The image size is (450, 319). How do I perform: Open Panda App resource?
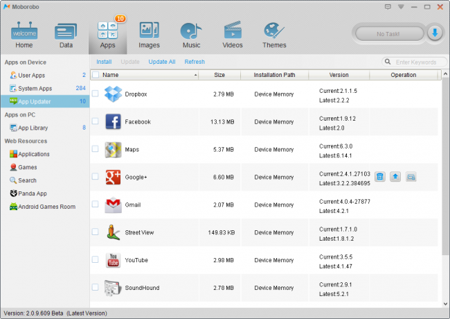[45, 193]
